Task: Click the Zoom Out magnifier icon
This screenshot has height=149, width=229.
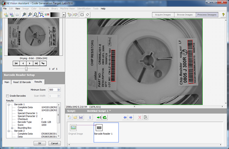Action: 30,14
